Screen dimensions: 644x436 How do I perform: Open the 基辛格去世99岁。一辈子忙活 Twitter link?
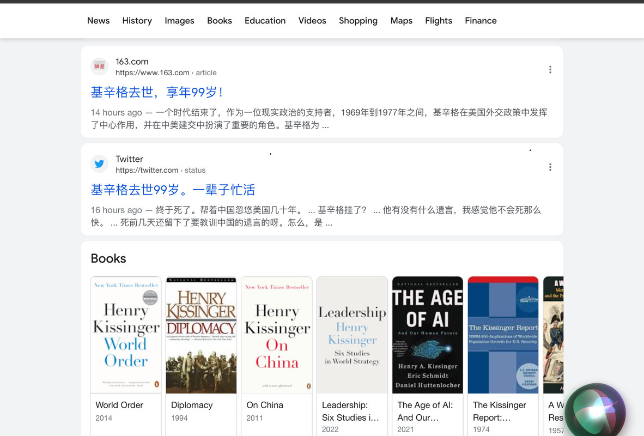173,190
